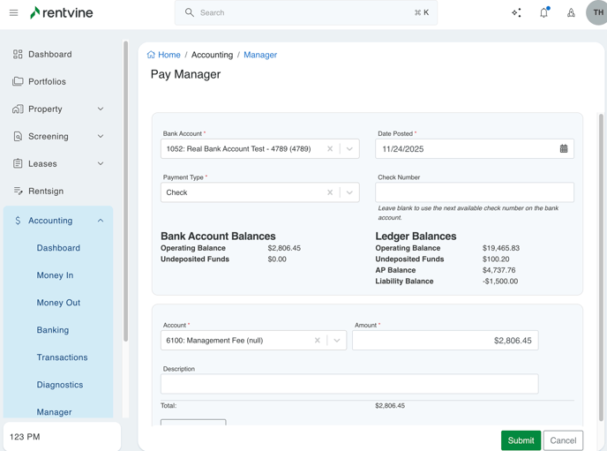This screenshot has width=607, height=451.
Task: Clear the Bank Account selection
Action: pyautogui.click(x=330, y=149)
